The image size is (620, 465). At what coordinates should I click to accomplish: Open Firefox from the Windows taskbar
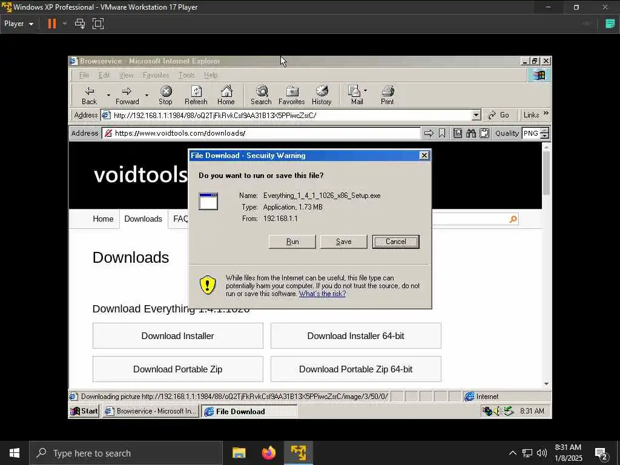(268, 453)
